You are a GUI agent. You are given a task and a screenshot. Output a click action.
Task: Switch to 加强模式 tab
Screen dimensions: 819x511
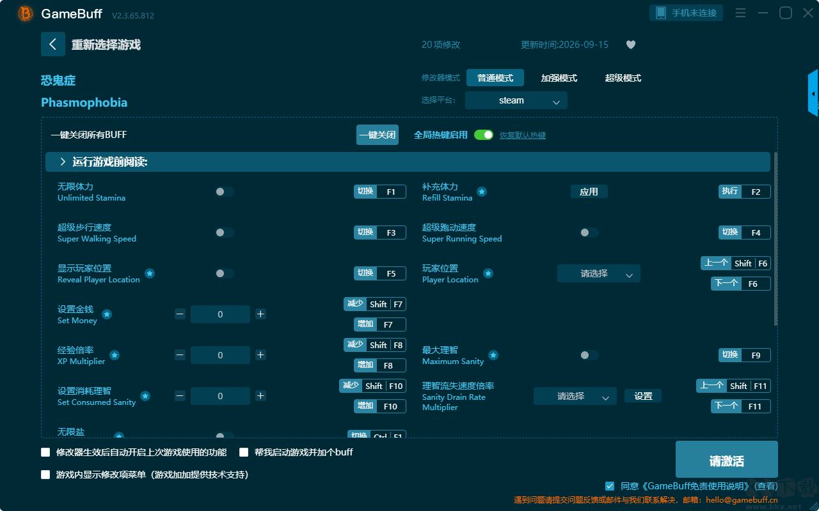click(559, 78)
